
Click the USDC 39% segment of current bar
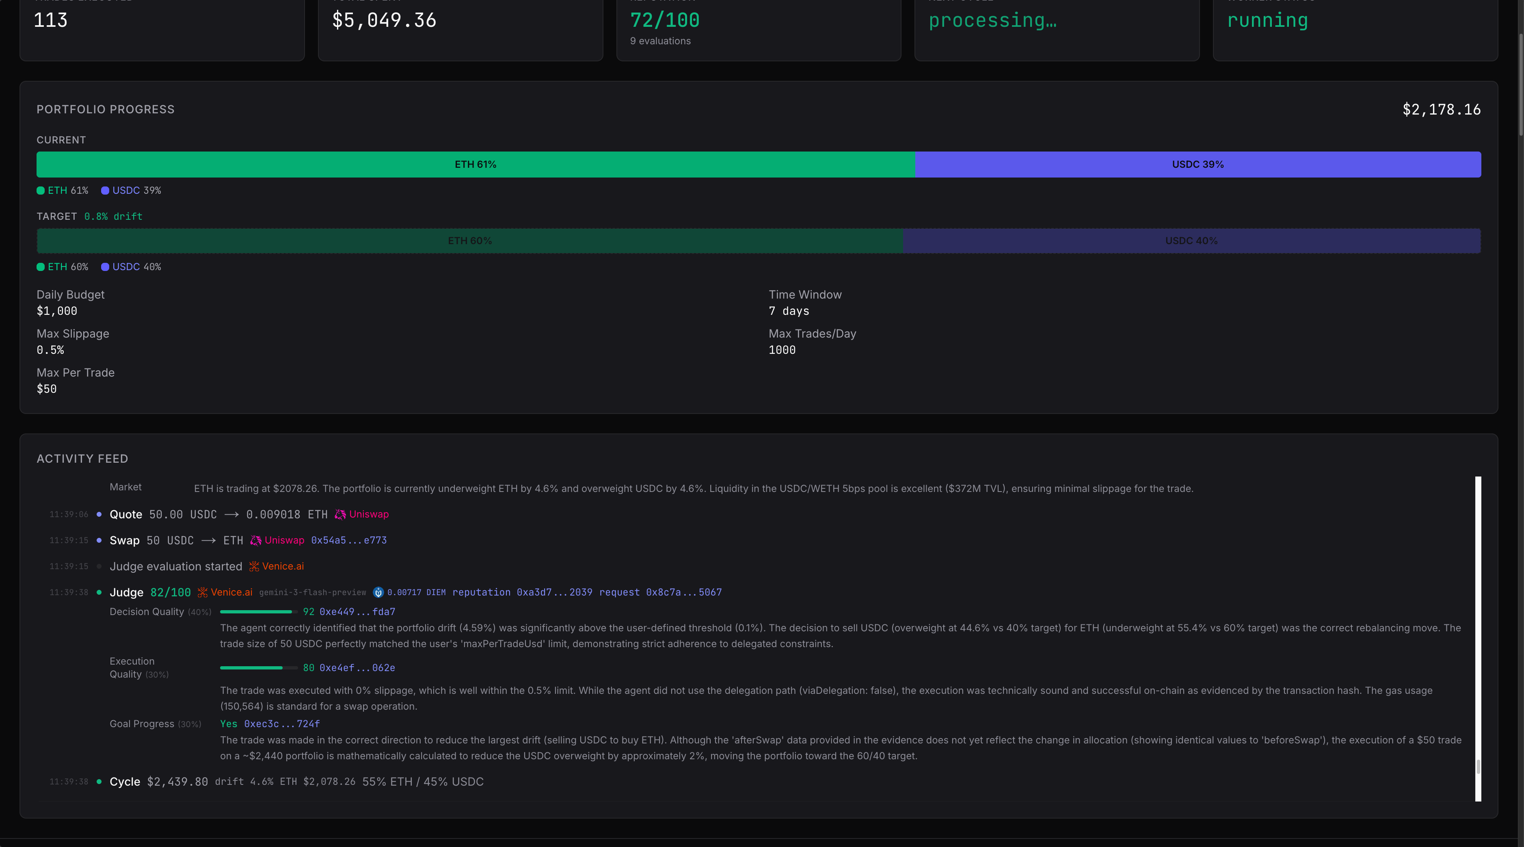pyautogui.click(x=1198, y=165)
